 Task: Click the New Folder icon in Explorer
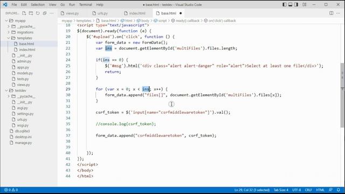pyautogui.click(x=31, y=13)
